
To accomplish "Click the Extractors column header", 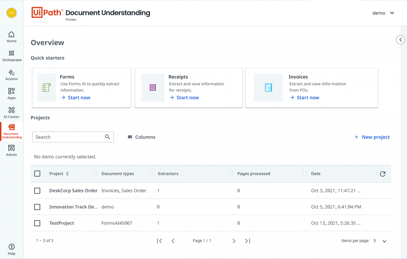I will click(168, 174).
